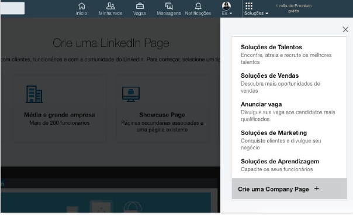Open the Soluções grid icon
Screen dimensions: 353x215
pyautogui.click(x=249, y=6)
